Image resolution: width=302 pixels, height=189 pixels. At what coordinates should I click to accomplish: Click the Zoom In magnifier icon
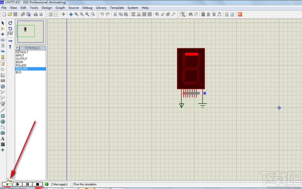pyautogui.click(x=76, y=14)
